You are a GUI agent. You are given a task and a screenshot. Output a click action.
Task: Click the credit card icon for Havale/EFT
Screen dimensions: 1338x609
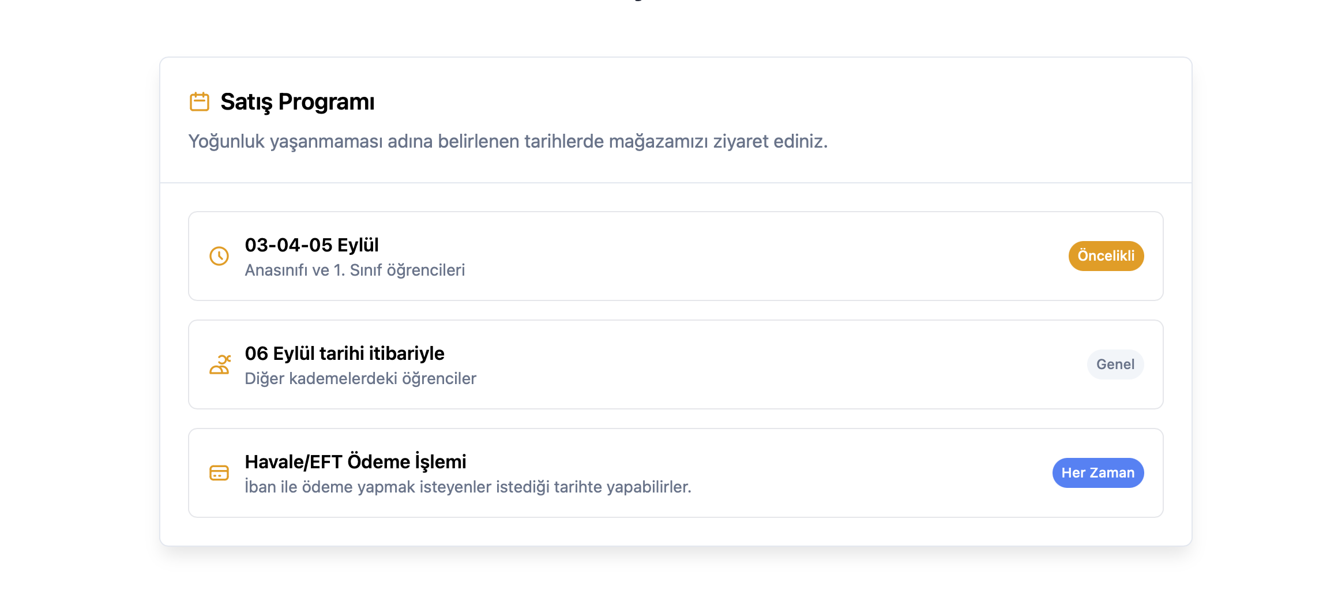(219, 473)
